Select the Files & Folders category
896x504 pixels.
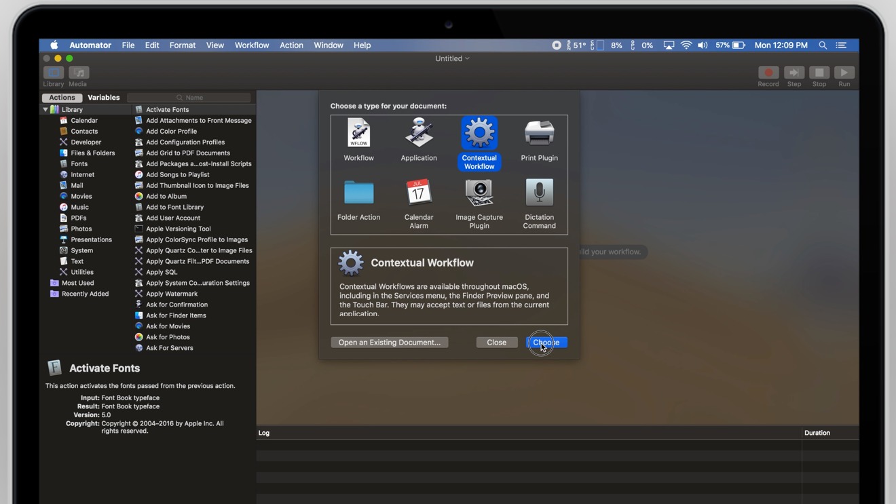[92, 153]
